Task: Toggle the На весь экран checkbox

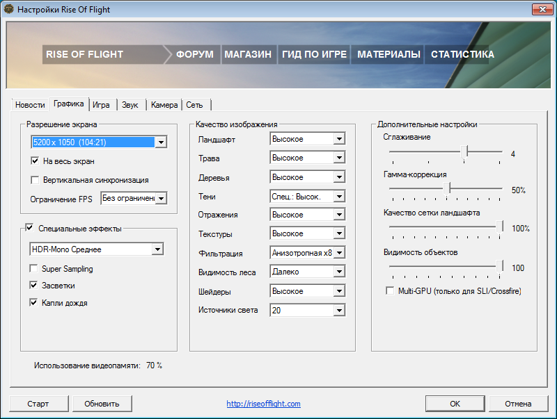Action: pos(35,161)
